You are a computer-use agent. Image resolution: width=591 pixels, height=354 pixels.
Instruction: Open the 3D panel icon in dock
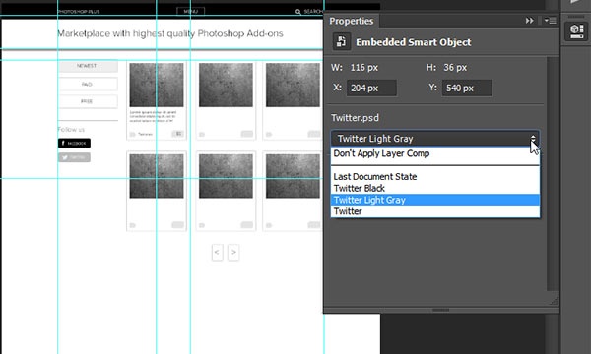pyautogui.click(x=576, y=31)
